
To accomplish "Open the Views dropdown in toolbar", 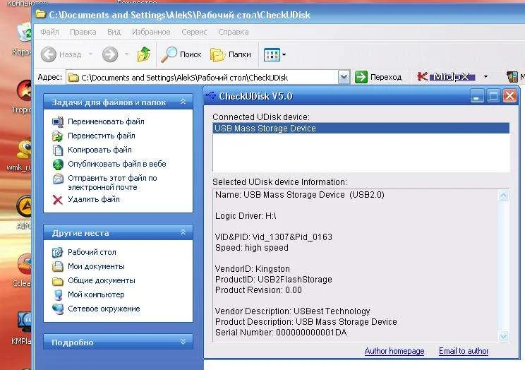I will [274, 54].
